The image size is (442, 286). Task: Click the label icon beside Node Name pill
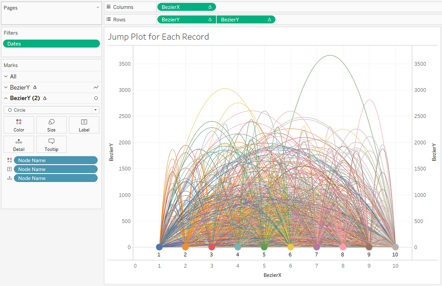[x=9, y=169]
